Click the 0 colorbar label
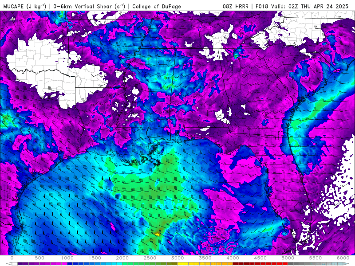 coord(12,258)
